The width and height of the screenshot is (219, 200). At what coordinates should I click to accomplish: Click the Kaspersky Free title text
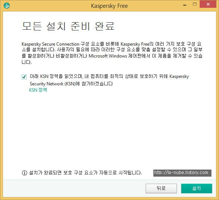110,6
